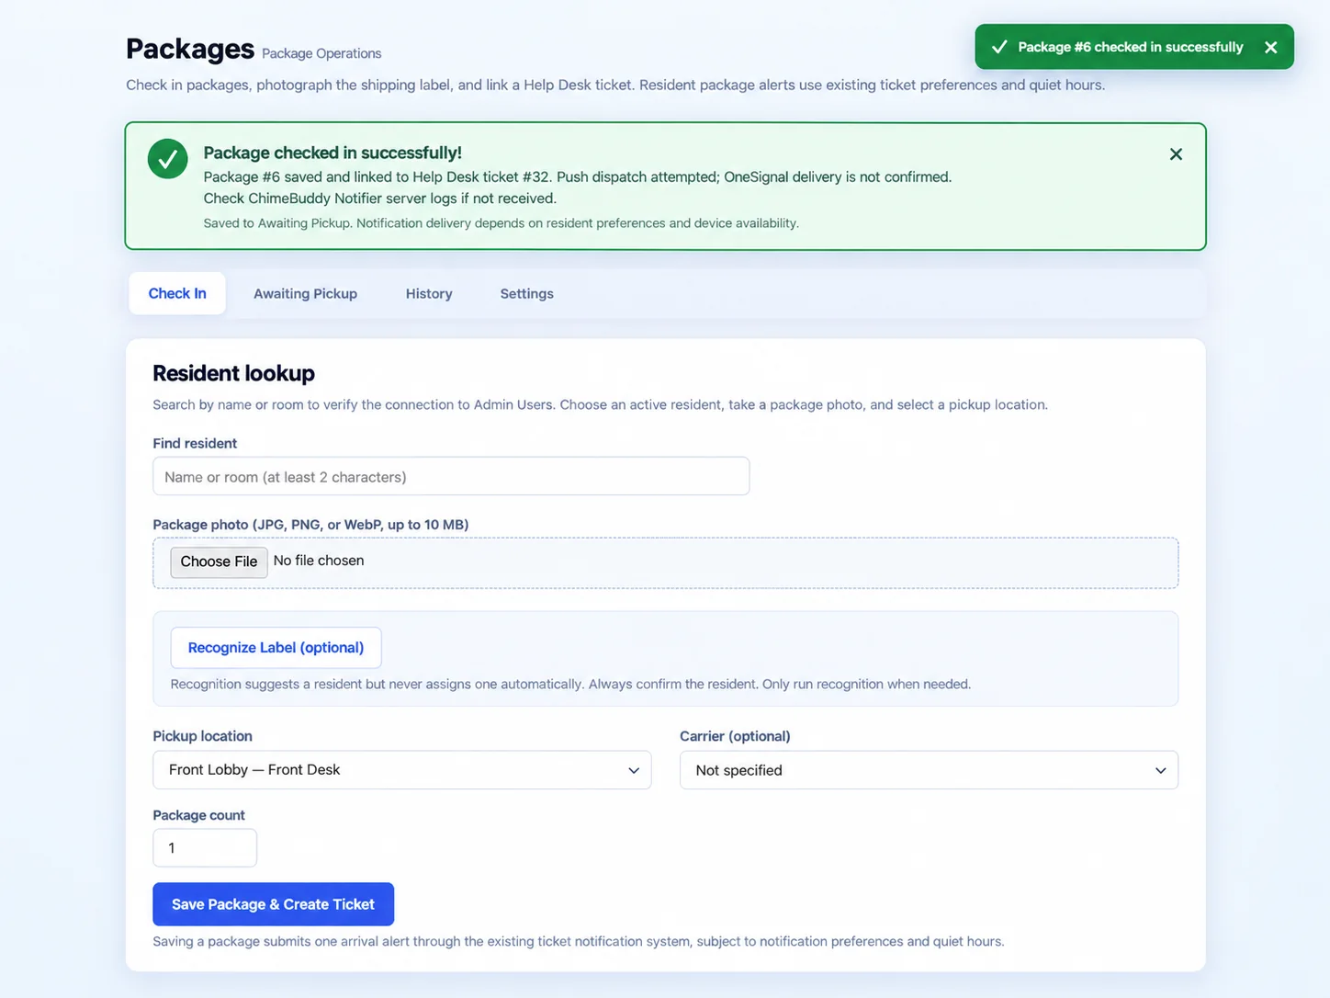
Task: Expand the Pickup location dropdown
Action: [401, 770]
